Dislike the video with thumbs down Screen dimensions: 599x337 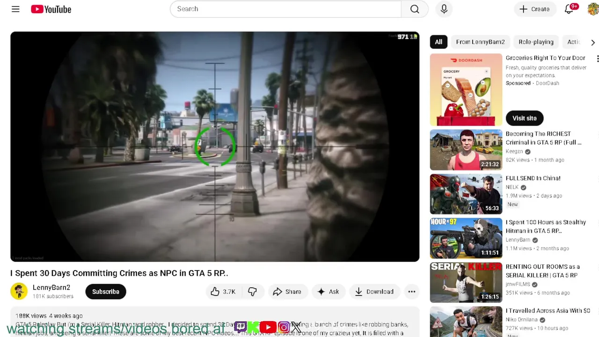coord(253,292)
